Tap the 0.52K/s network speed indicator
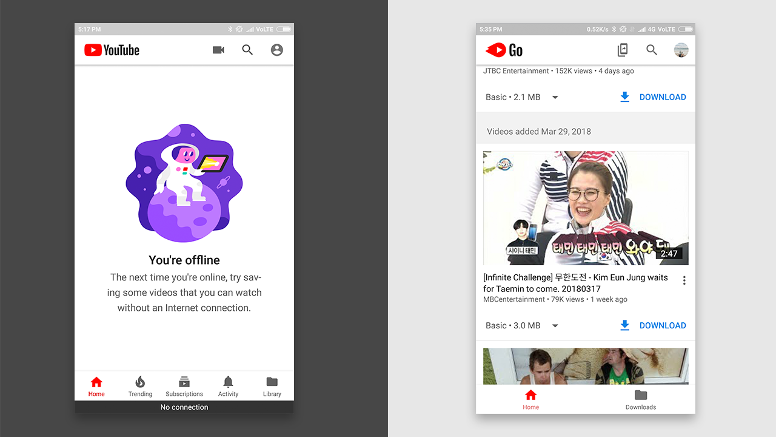776x437 pixels. (597, 29)
